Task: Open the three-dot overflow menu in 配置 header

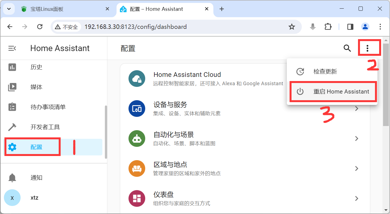Action: pyautogui.click(x=367, y=48)
